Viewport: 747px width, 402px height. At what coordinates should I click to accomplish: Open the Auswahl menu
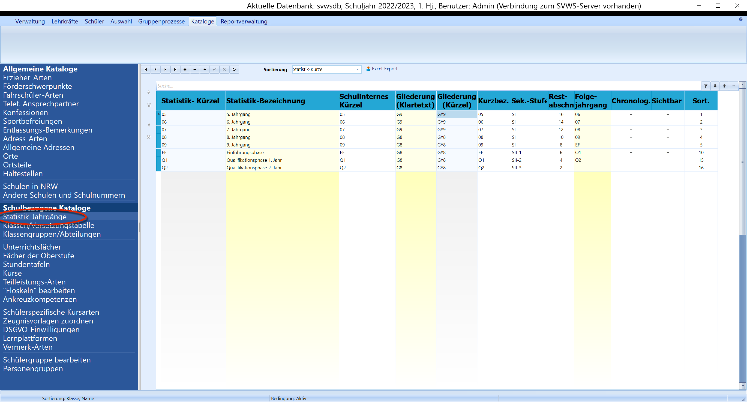(121, 21)
